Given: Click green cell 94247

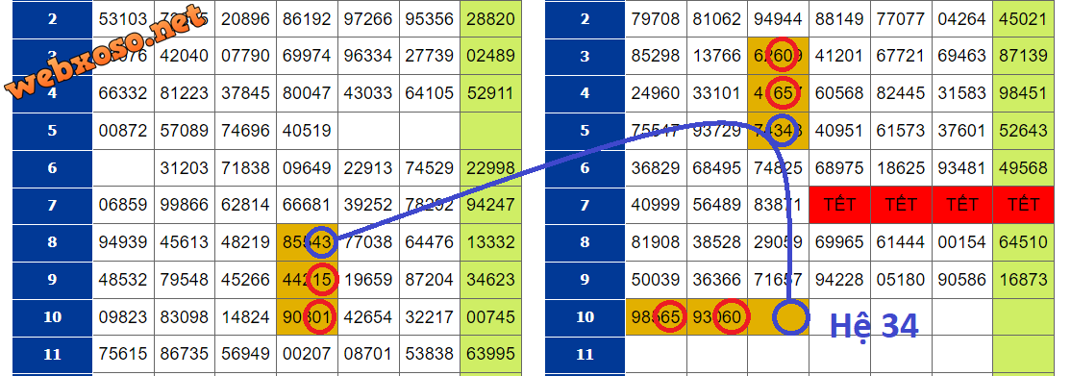Looking at the screenshot, I should coord(490,205).
